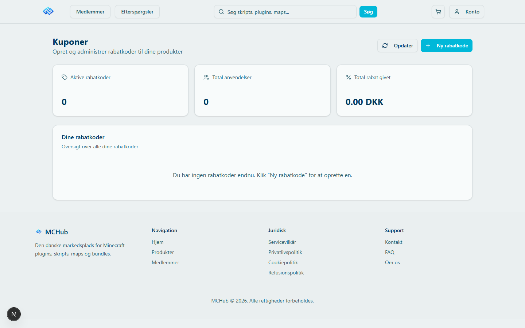This screenshot has height=328, width=525.
Task: Open the Medlemmer link in footer navigation
Action: [166, 262]
